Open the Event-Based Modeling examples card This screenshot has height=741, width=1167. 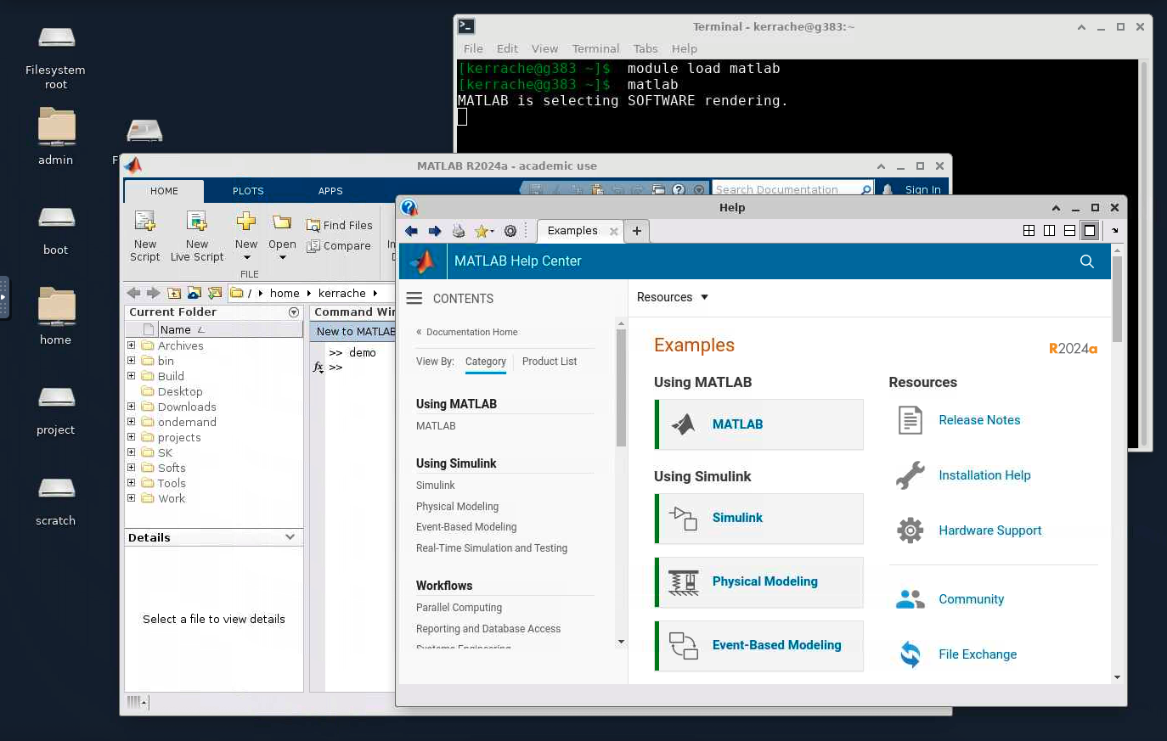pyautogui.click(x=759, y=646)
